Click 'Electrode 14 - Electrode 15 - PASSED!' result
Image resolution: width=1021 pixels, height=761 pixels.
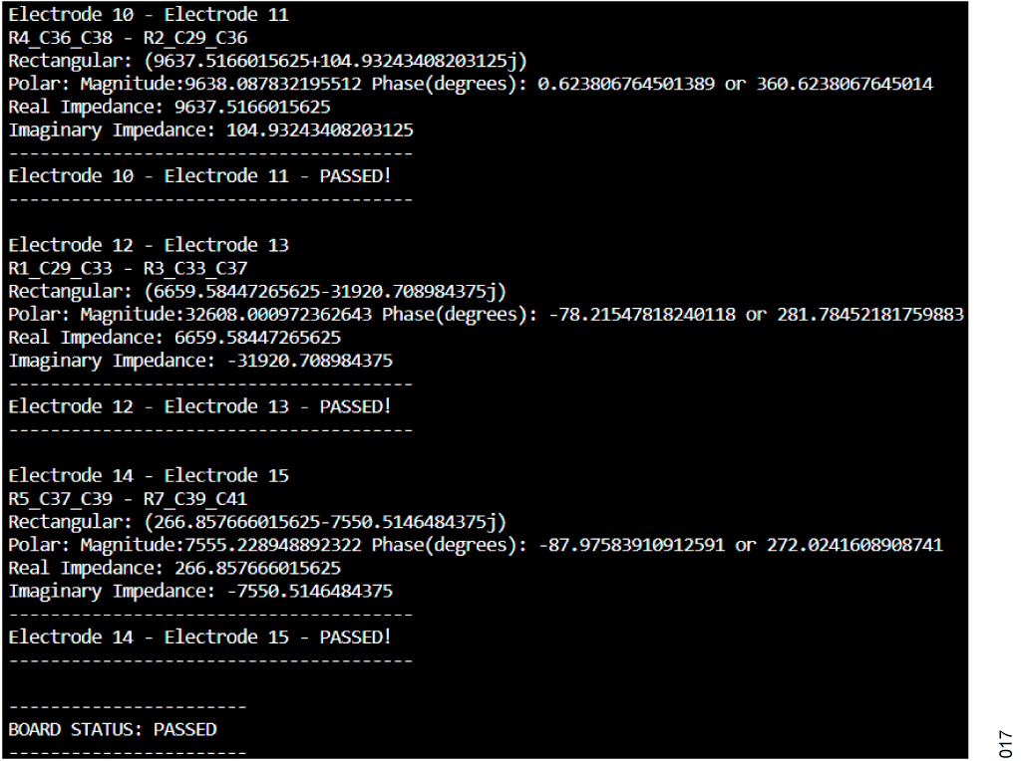tap(199, 636)
